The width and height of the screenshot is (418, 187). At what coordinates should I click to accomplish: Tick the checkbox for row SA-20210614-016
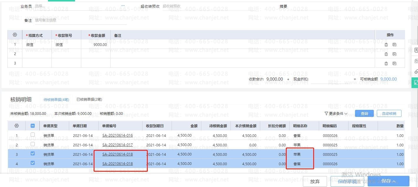click(x=33, y=135)
